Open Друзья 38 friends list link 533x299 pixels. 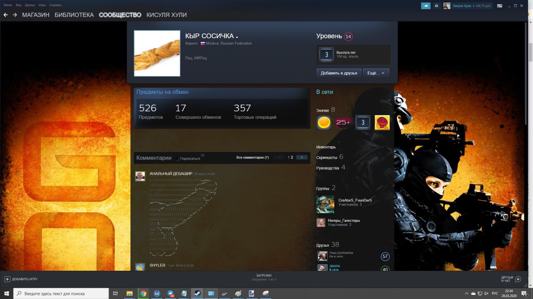(x=328, y=245)
